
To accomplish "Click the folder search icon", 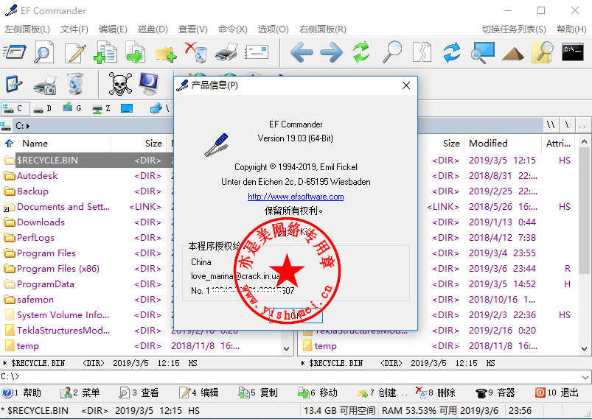I will tap(543, 52).
